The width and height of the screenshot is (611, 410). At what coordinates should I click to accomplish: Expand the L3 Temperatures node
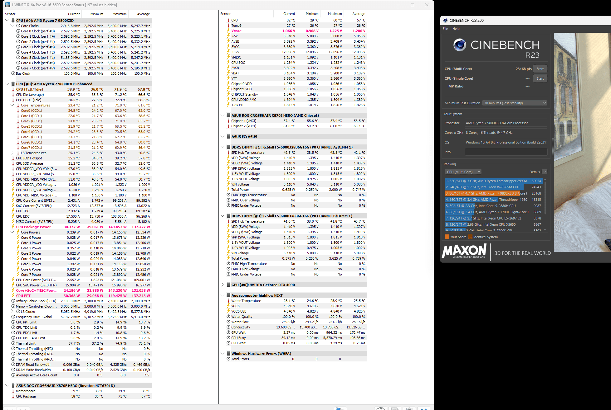pos(12,153)
